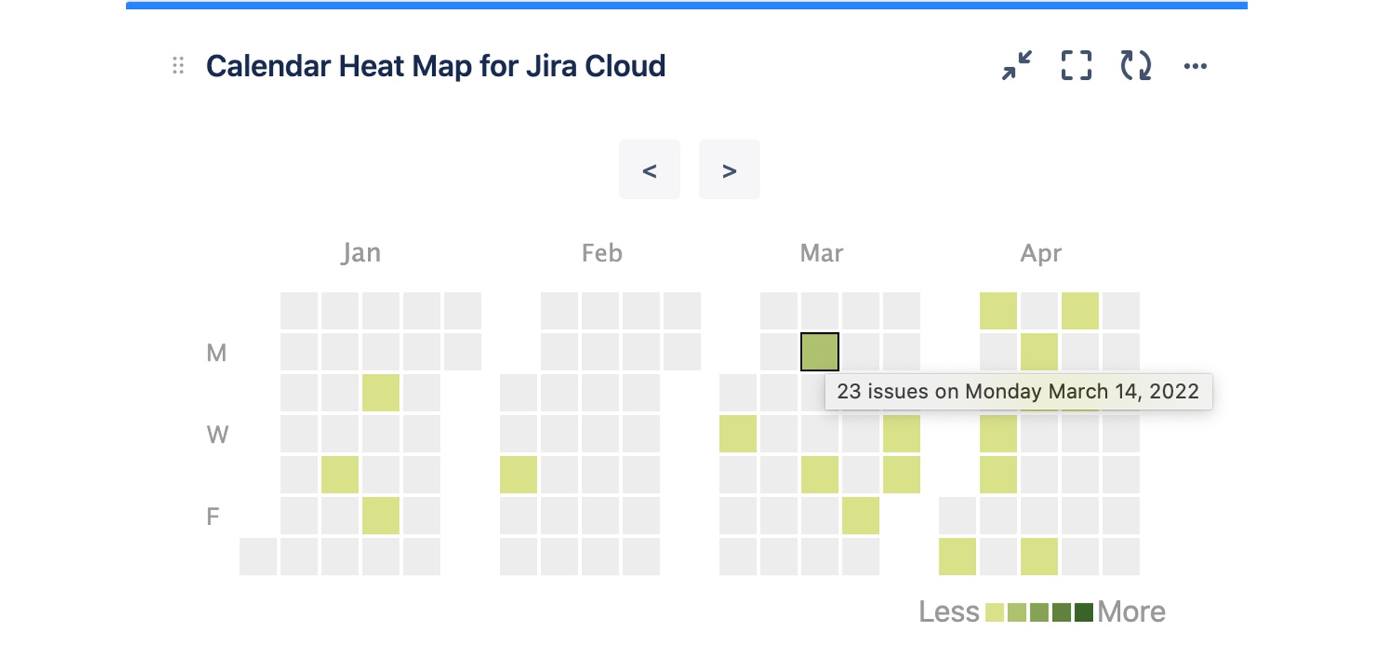Click the darkest green legend swatch
This screenshot has width=1373, height=672.
coord(1083,612)
